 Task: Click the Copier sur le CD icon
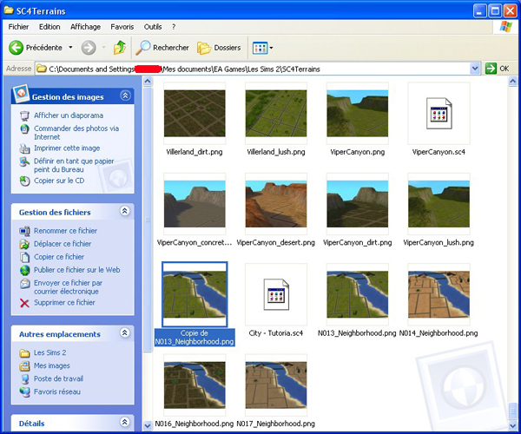coord(24,181)
